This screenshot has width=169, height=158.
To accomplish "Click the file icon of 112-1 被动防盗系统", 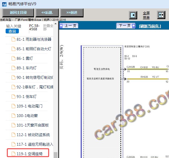I will [13, 135].
